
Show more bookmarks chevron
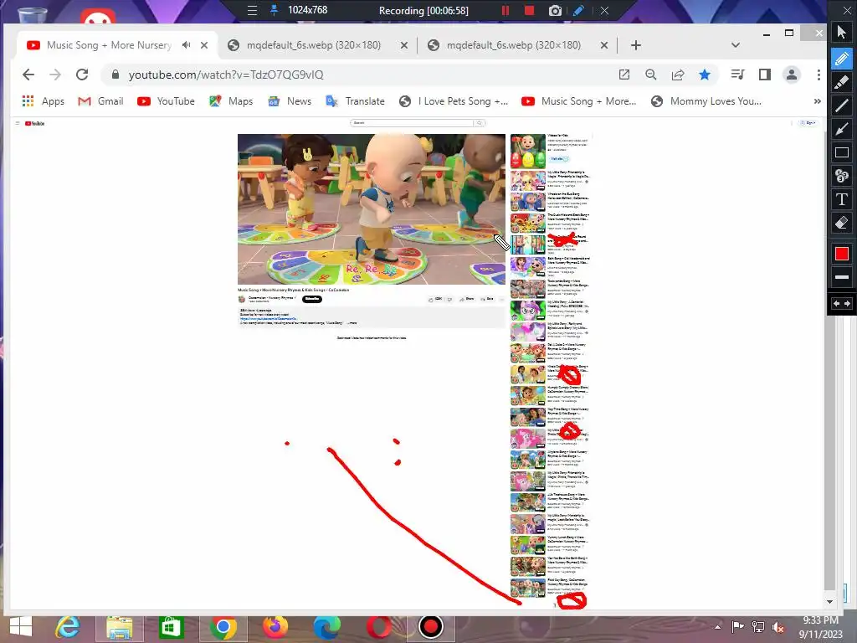point(817,101)
